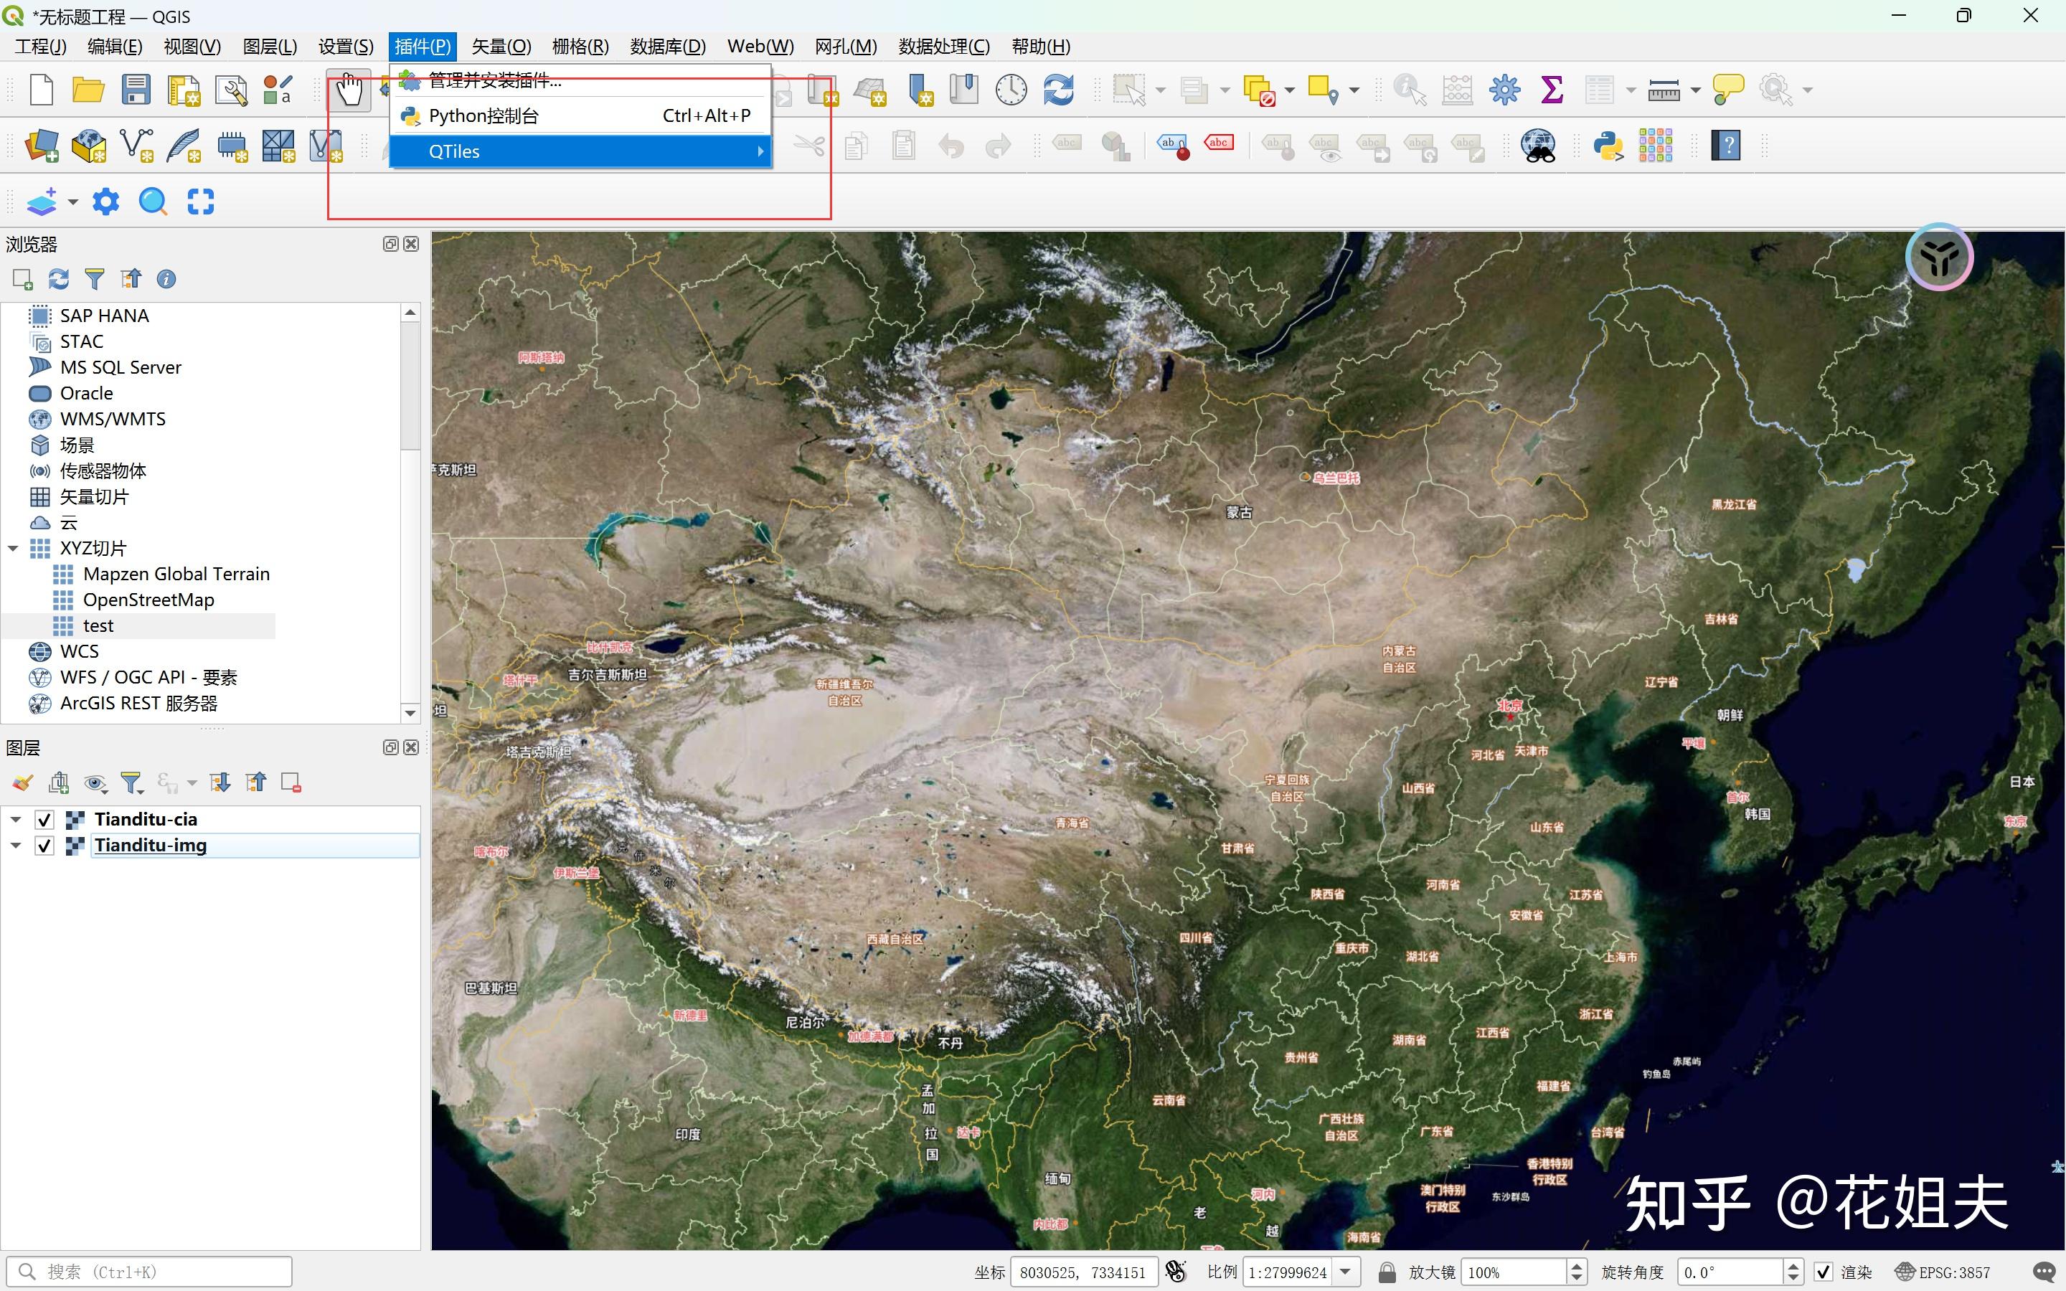
Task: Collapse all in Browser panel
Action: pos(131,279)
